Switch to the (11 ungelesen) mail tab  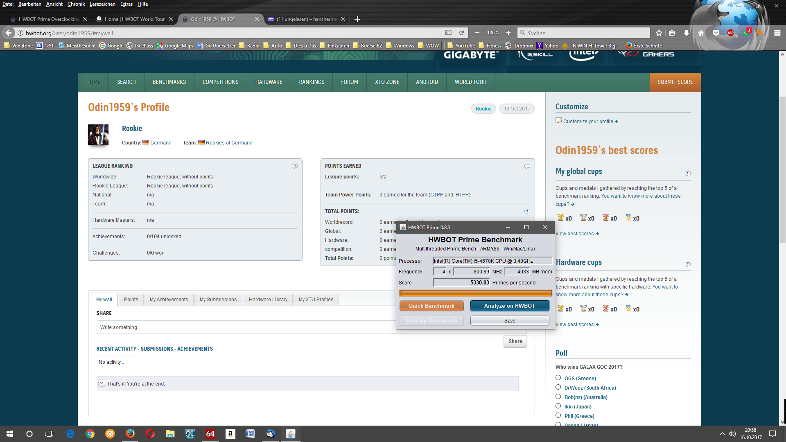coord(306,19)
